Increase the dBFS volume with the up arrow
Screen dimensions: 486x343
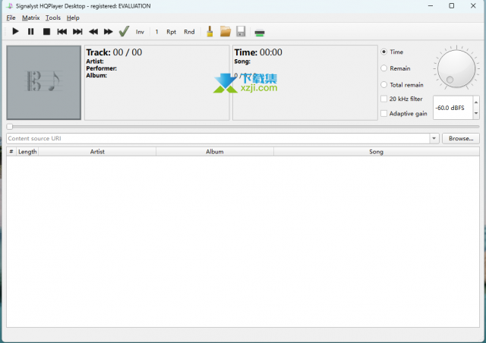[476, 102]
